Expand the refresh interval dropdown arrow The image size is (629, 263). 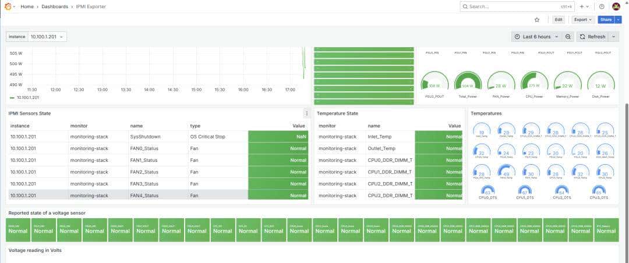(614, 37)
